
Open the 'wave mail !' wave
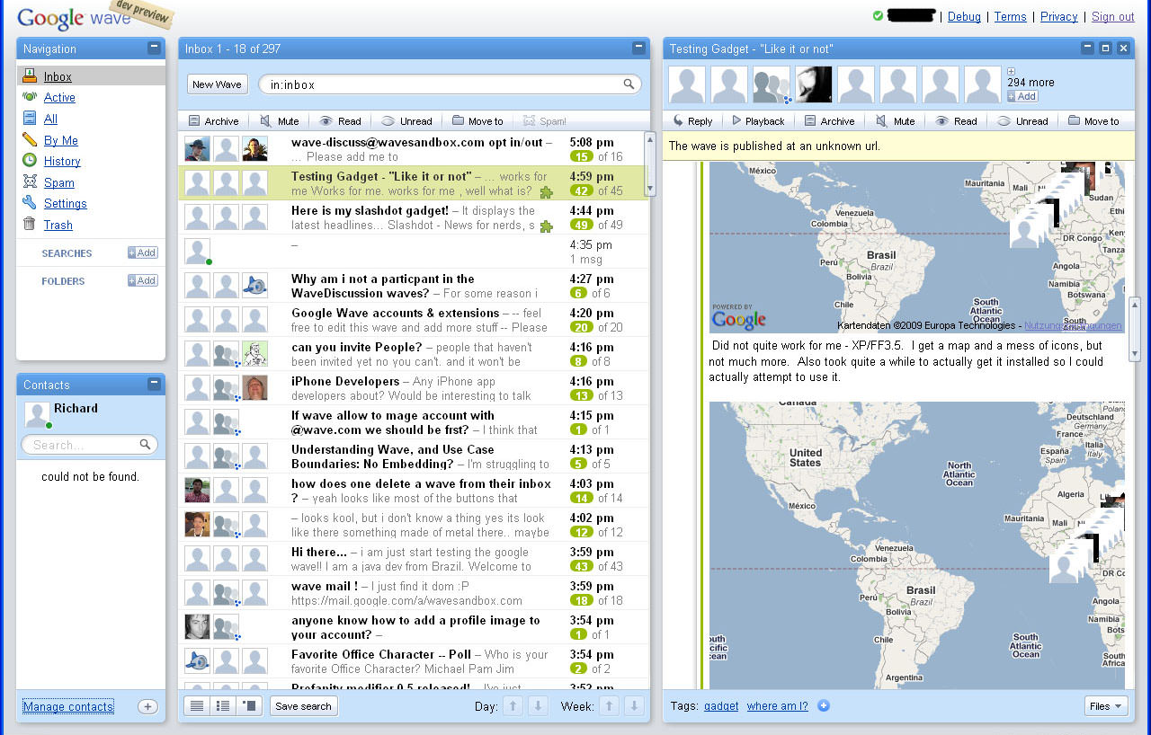click(414, 593)
